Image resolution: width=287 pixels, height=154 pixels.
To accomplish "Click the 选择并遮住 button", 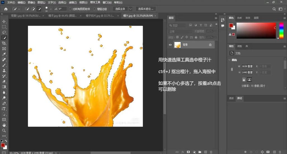I will click(x=146, y=9).
